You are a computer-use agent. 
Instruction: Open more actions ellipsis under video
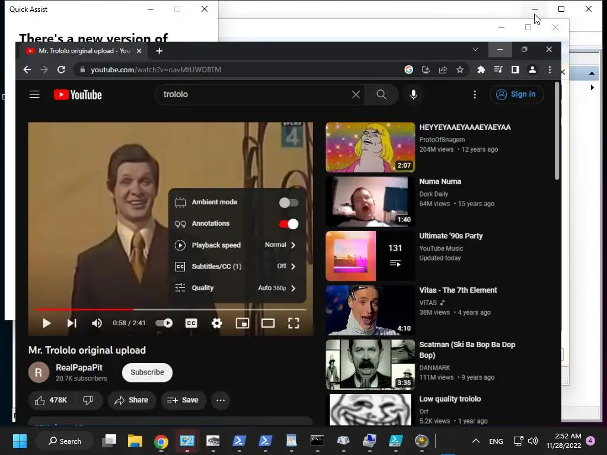[x=221, y=400]
